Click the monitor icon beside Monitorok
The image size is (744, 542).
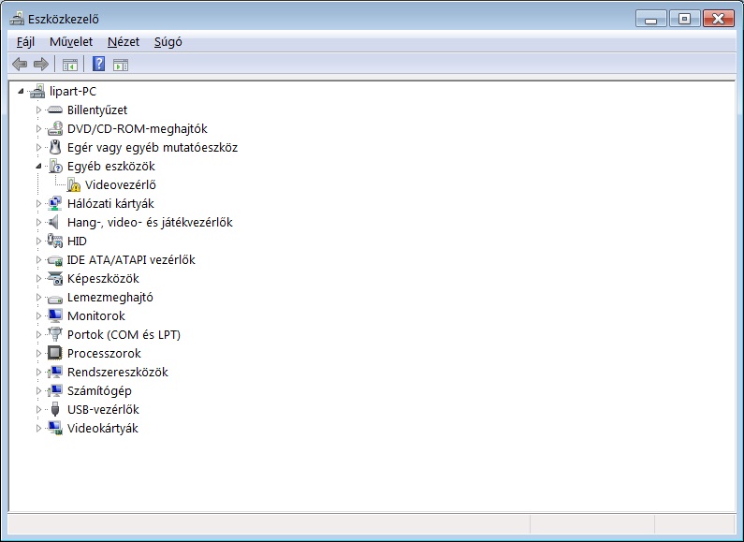pos(55,315)
